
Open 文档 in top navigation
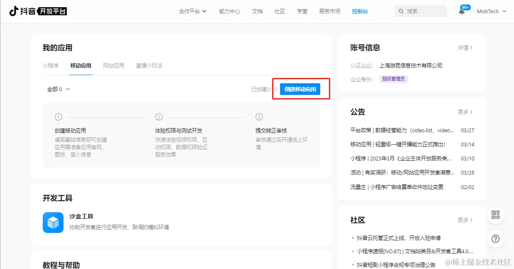[x=257, y=11]
